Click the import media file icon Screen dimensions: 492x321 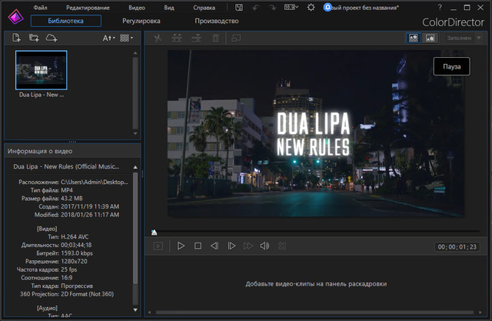click(15, 37)
